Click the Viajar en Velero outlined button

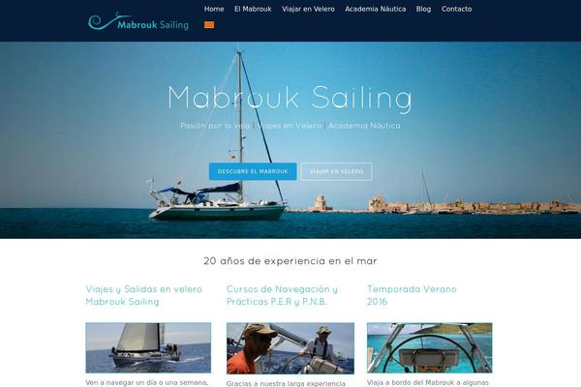click(x=336, y=171)
